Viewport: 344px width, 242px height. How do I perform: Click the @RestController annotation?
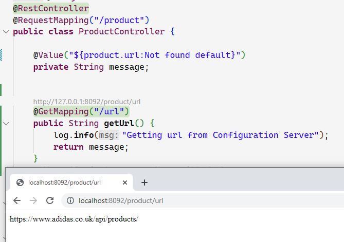click(x=51, y=9)
